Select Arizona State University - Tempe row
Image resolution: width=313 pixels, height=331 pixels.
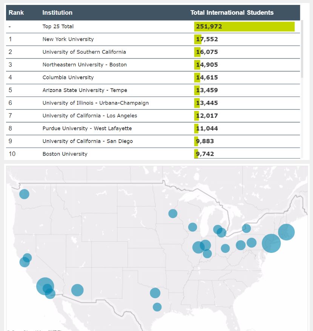tap(153, 90)
